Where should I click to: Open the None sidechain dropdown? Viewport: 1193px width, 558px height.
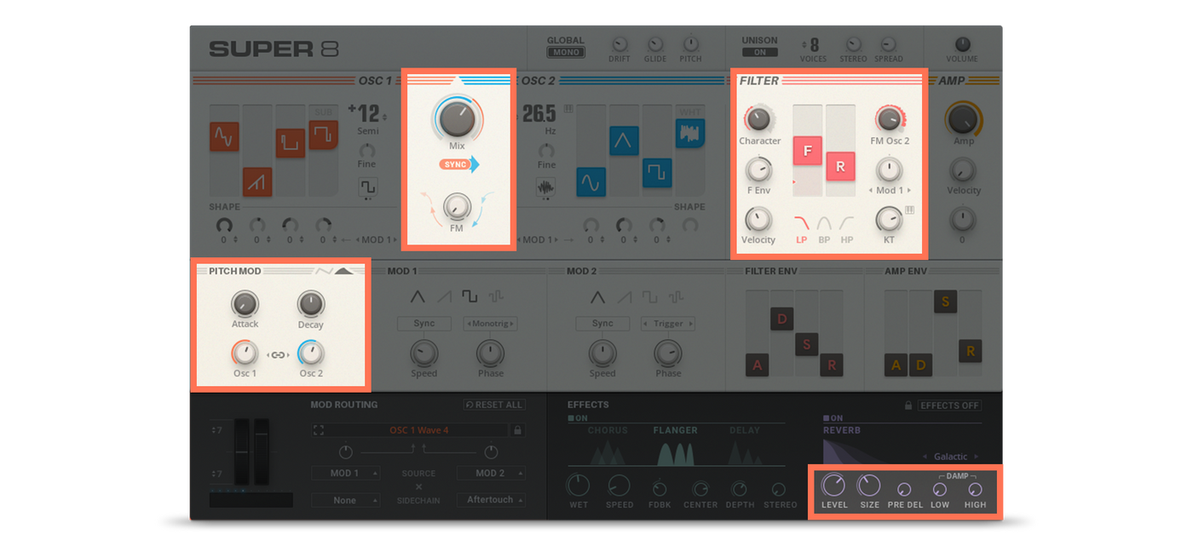coord(345,500)
